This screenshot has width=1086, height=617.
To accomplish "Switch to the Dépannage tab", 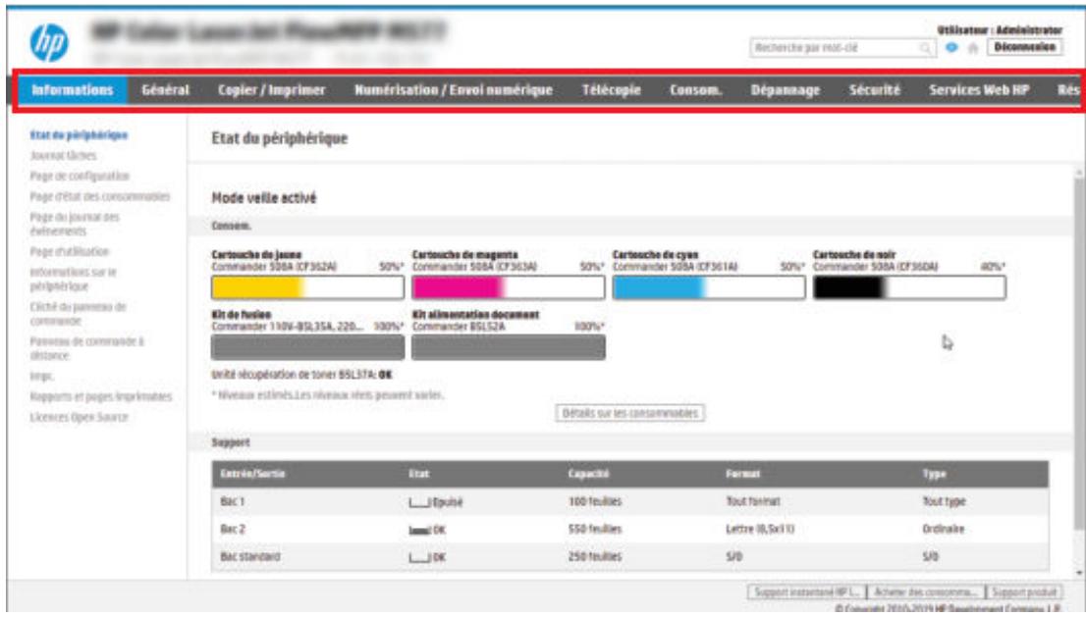I will [x=786, y=90].
